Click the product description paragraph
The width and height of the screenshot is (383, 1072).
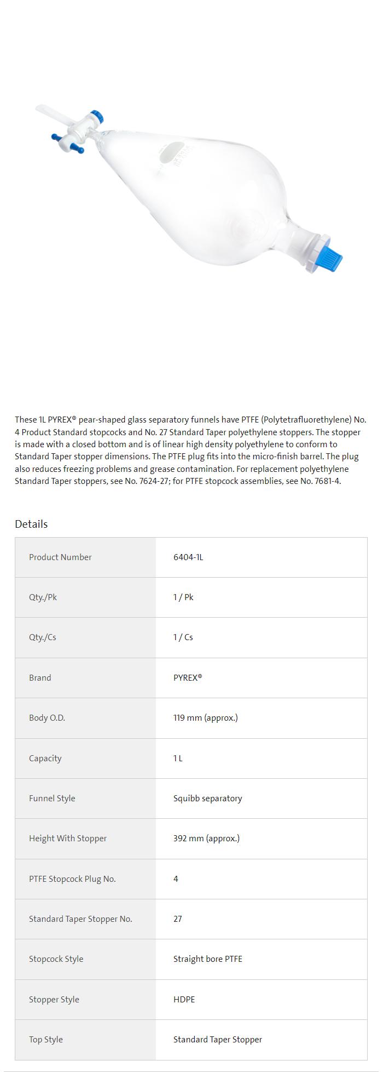[x=190, y=451]
